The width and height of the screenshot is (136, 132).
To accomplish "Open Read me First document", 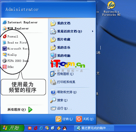I will 15,43.
